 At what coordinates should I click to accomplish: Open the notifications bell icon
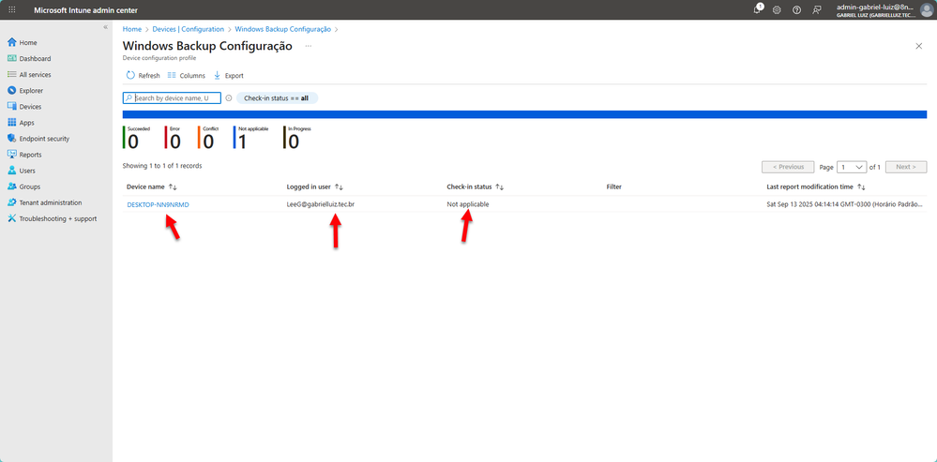click(757, 9)
